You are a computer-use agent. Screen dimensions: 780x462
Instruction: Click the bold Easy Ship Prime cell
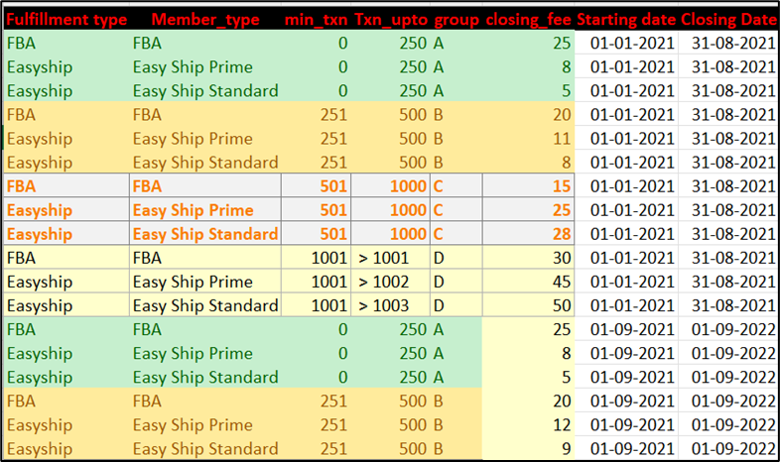coord(205,209)
